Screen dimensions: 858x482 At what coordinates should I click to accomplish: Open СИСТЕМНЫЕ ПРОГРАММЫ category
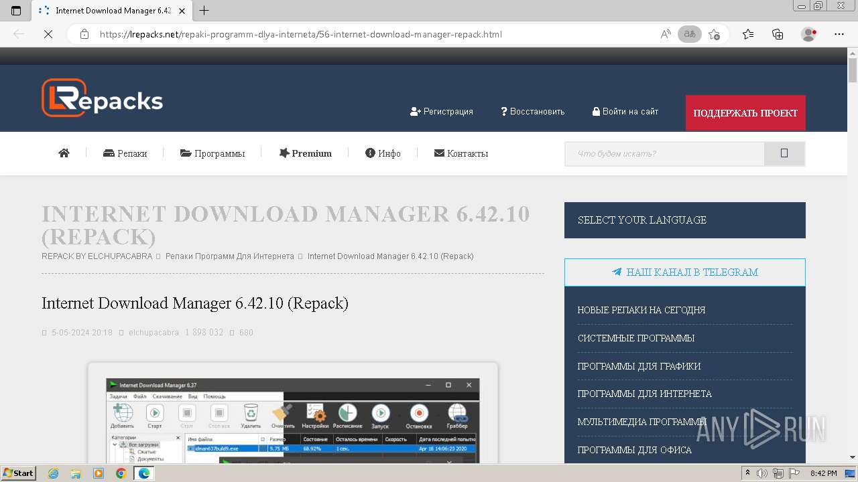636,338
